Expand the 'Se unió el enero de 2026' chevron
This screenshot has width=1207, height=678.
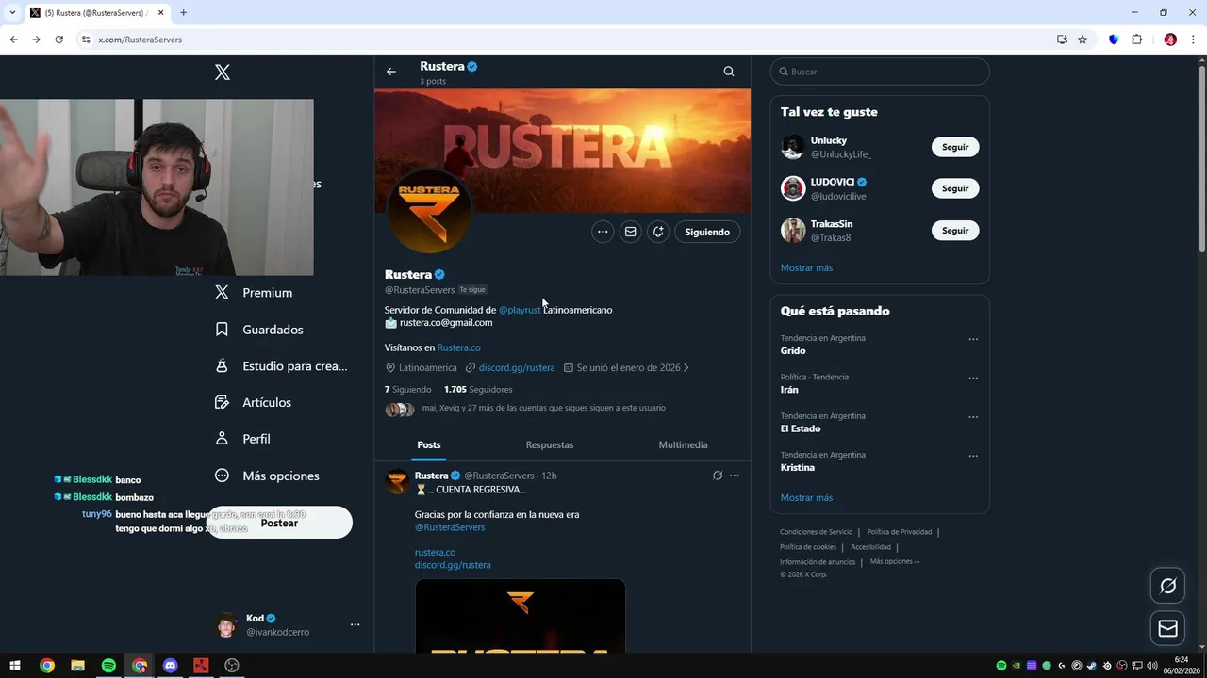(686, 367)
